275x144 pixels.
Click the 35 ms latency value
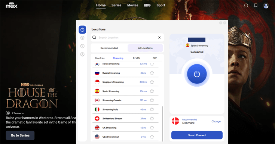(143, 73)
